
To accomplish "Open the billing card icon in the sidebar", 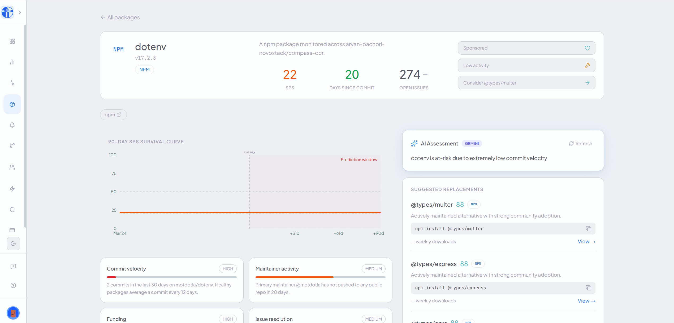I will click(x=12, y=230).
